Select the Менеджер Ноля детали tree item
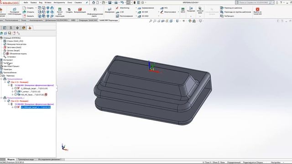Viewport: 292px width, 164px height. click(x=15, y=44)
